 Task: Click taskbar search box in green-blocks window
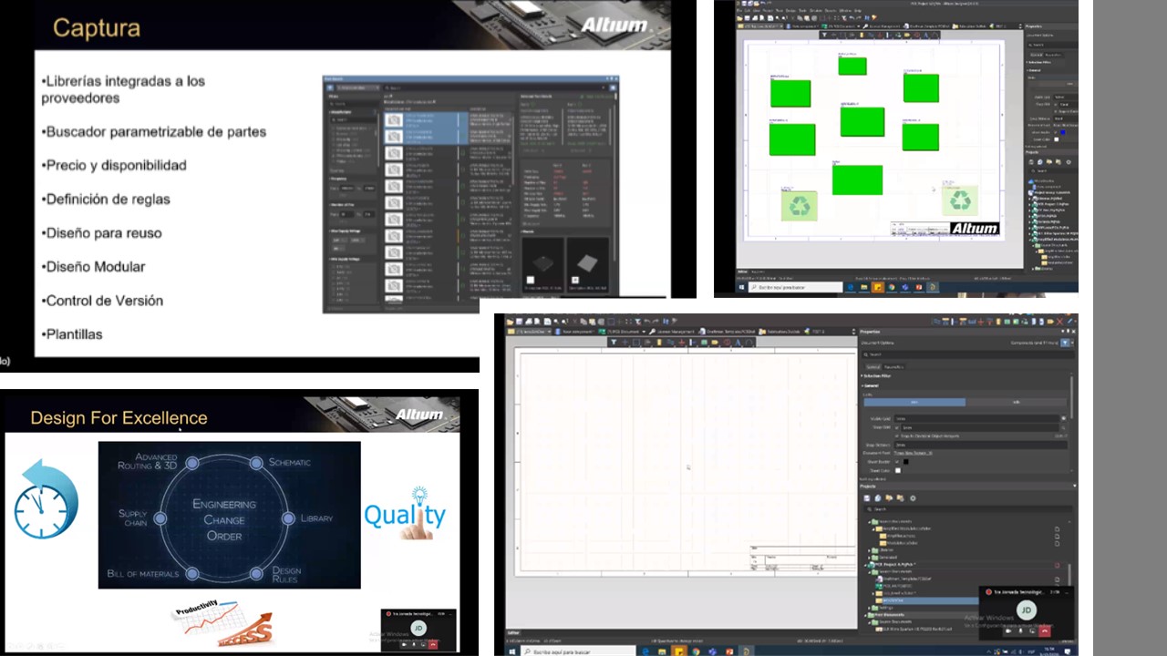(795, 287)
